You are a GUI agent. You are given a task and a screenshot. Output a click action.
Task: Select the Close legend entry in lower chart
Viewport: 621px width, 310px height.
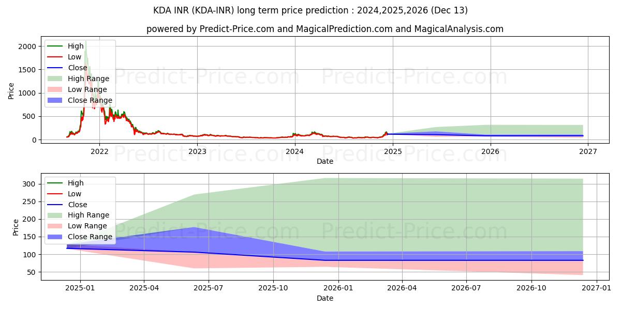click(78, 205)
